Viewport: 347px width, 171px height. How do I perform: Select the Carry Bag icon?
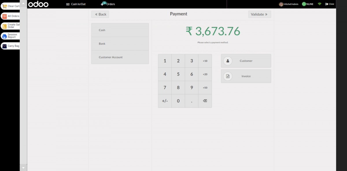pos(4,46)
